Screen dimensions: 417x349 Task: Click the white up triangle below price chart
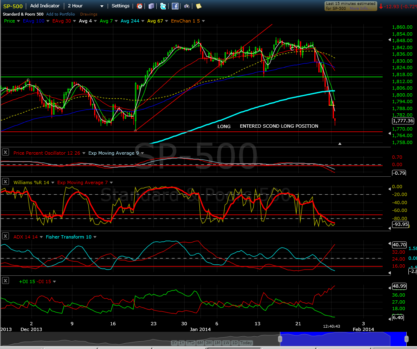pos(340,144)
